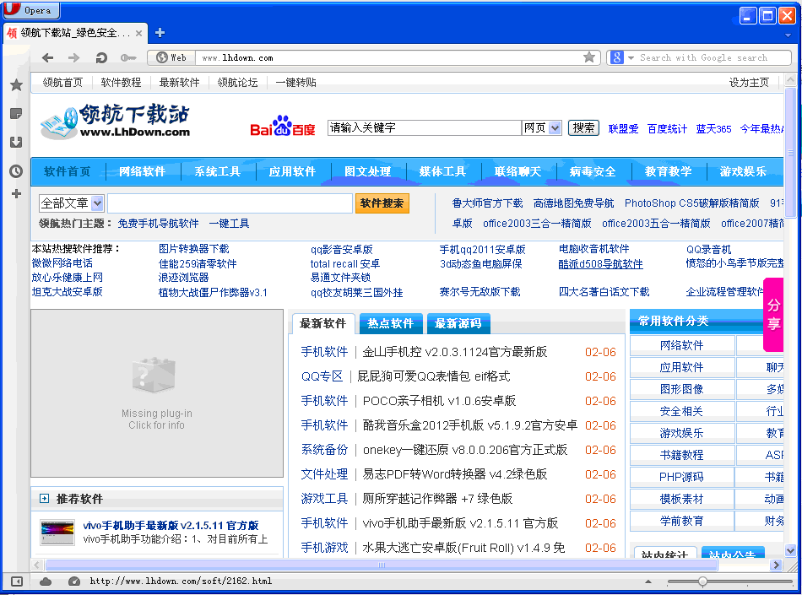
Task: Open 酷派d508导航软件 link
Action: click(x=600, y=264)
